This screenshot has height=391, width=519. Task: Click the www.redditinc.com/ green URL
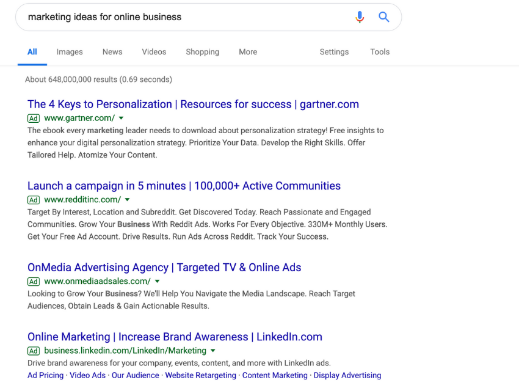click(82, 200)
